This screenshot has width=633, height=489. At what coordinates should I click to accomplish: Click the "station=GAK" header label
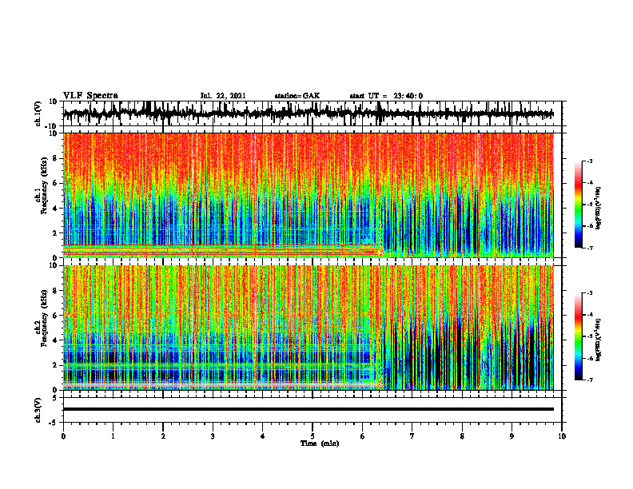pos(297,96)
